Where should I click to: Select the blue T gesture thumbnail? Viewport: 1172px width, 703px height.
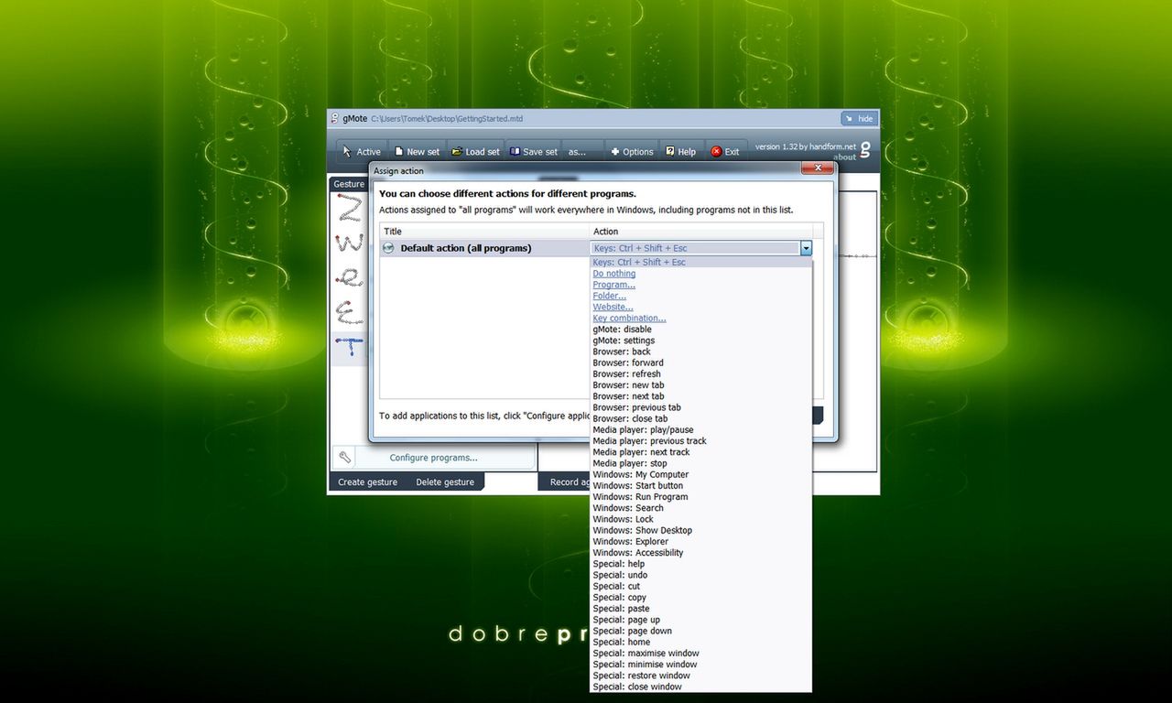(x=349, y=348)
